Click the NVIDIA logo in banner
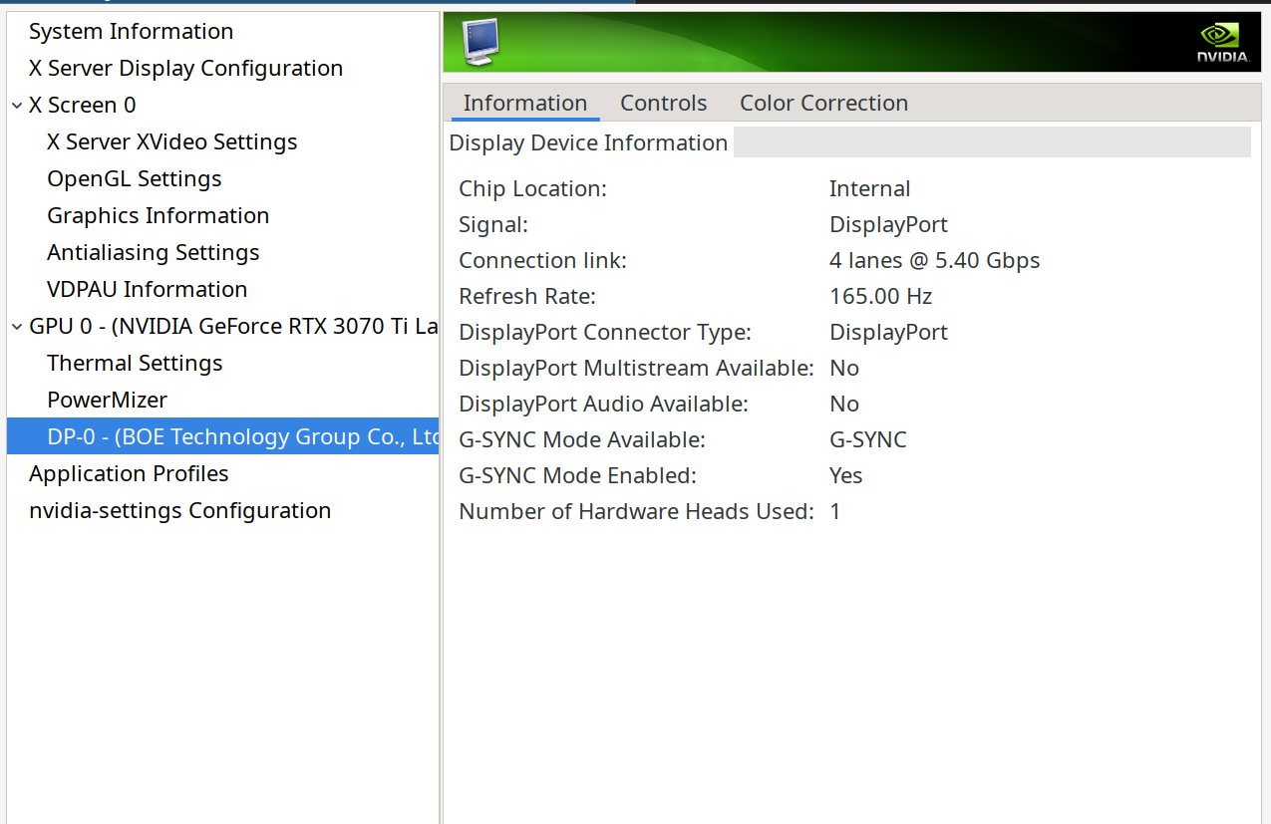Image resolution: width=1271 pixels, height=824 pixels. (1223, 43)
